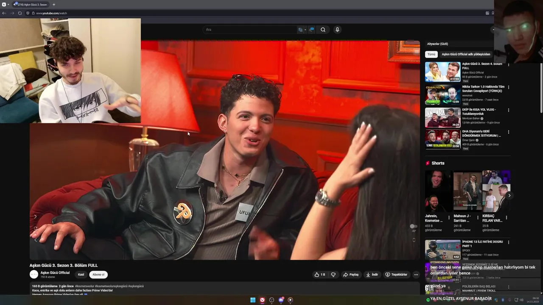This screenshot has height=305, width=543.
Task: Open Aşkın Gücü Official channel name link
Action: [x=55, y=273]
